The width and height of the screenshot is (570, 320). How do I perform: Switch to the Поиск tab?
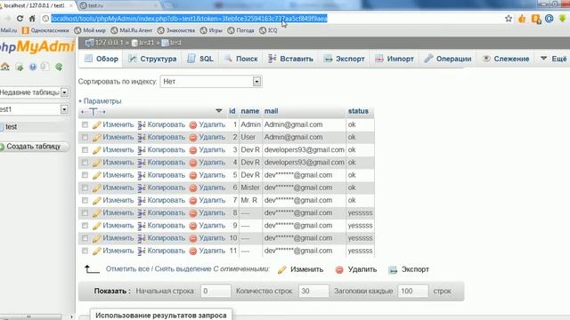point(241,59)
